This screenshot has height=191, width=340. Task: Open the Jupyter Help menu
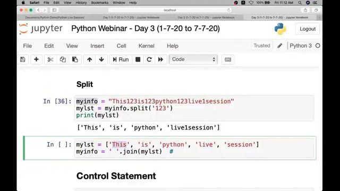(x=173, y=46)
